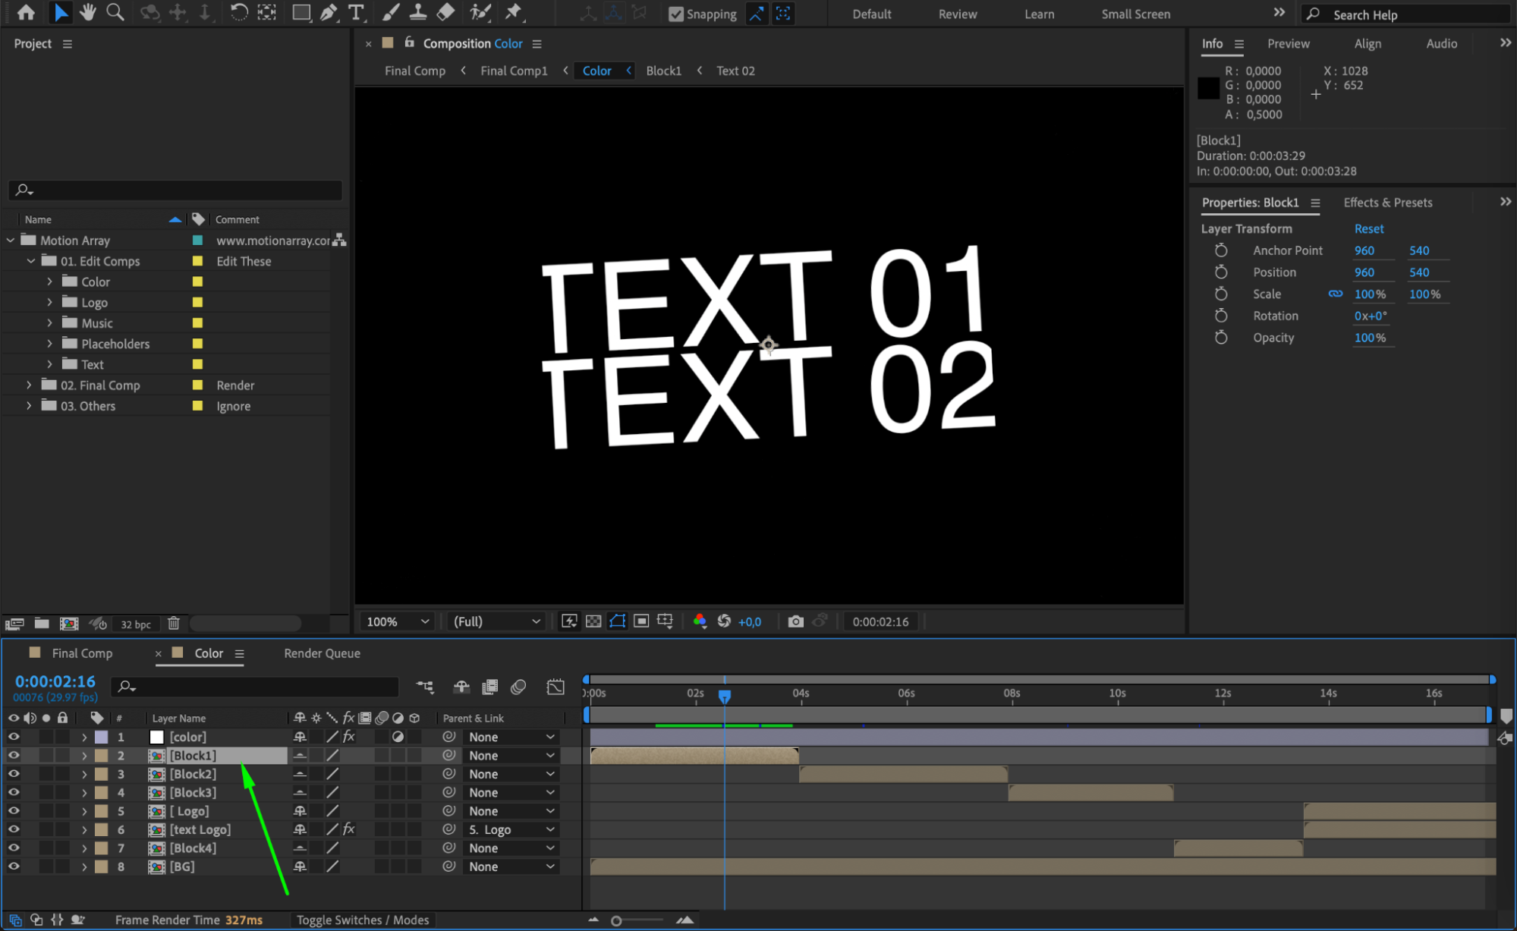Switch to the Render Queue tab

[322, 653]
